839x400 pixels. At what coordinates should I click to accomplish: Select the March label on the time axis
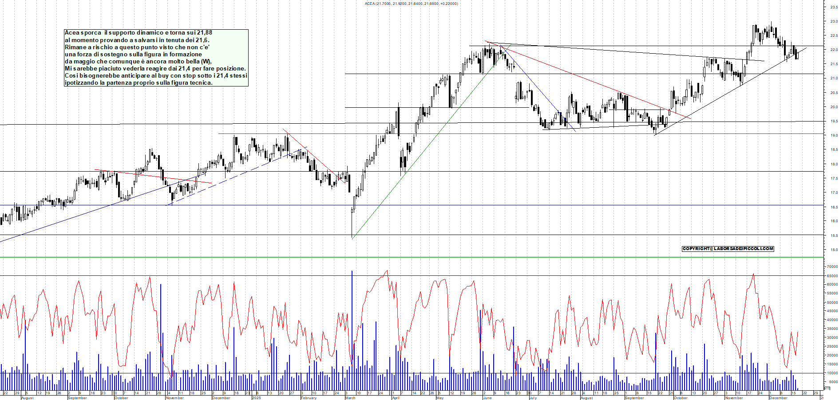tap(350, 398)
